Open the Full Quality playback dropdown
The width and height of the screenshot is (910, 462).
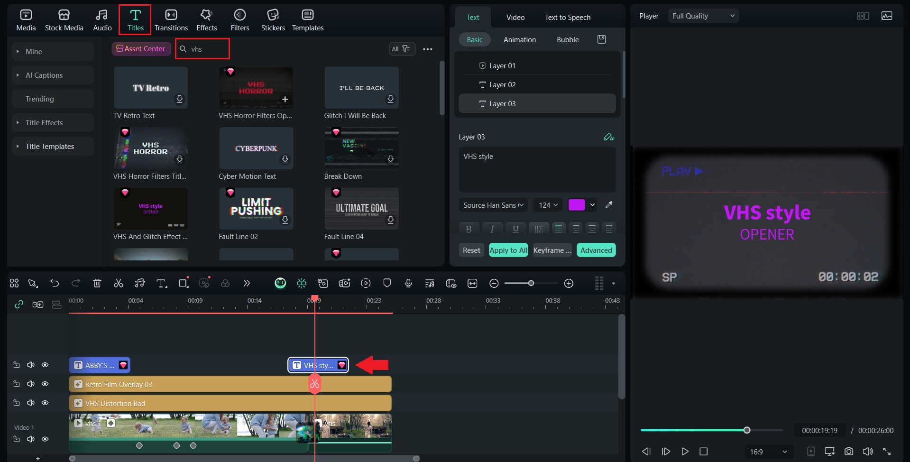[x=703, y=16]
